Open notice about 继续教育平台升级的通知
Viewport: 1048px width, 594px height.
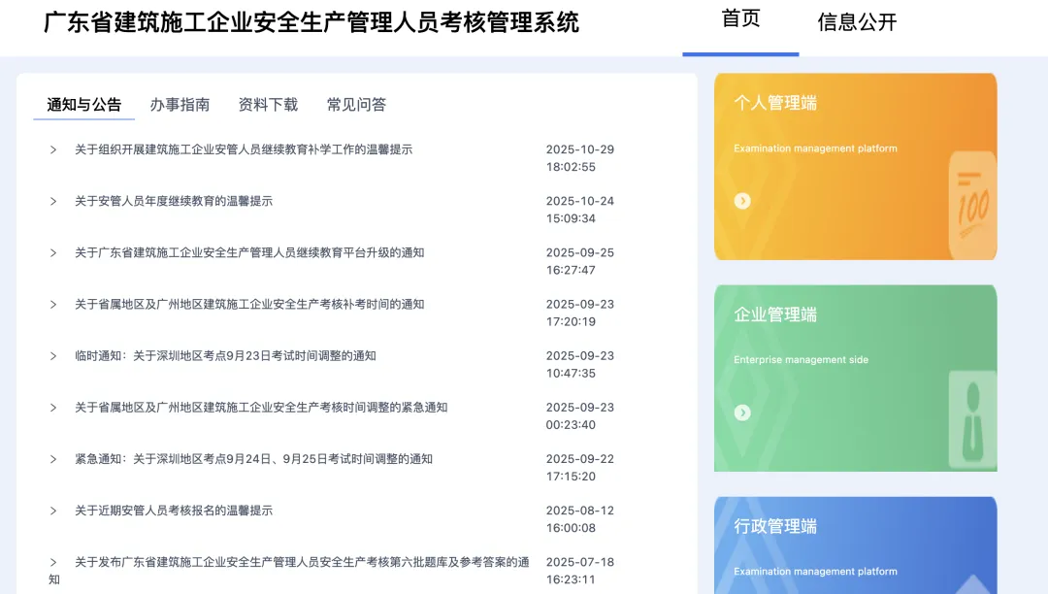click(249, 252)
